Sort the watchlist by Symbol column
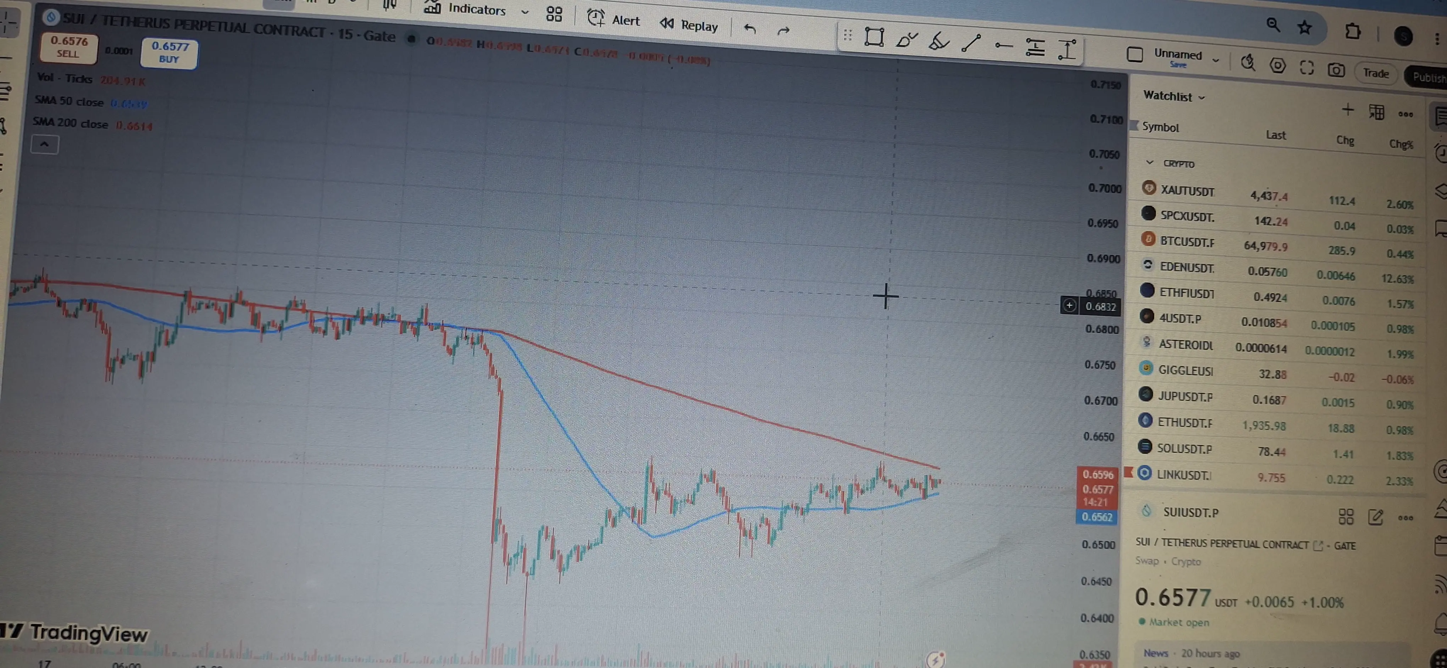1447x668 pixels. point(1160,127)
